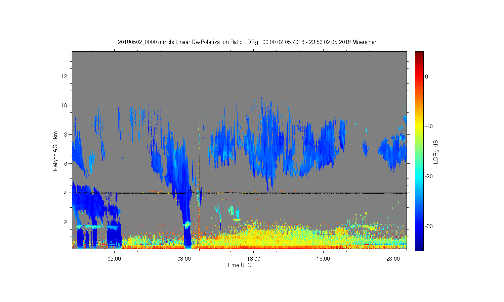Select the 13:00 time tick label
This screenshot has width=504, height=302.
254,259
